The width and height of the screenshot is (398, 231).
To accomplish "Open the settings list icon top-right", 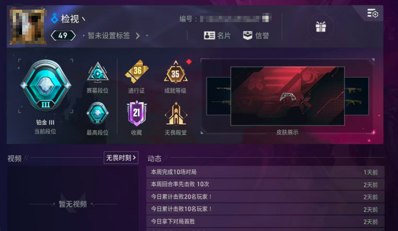I will pyautogui.click(x=373, y=13).
